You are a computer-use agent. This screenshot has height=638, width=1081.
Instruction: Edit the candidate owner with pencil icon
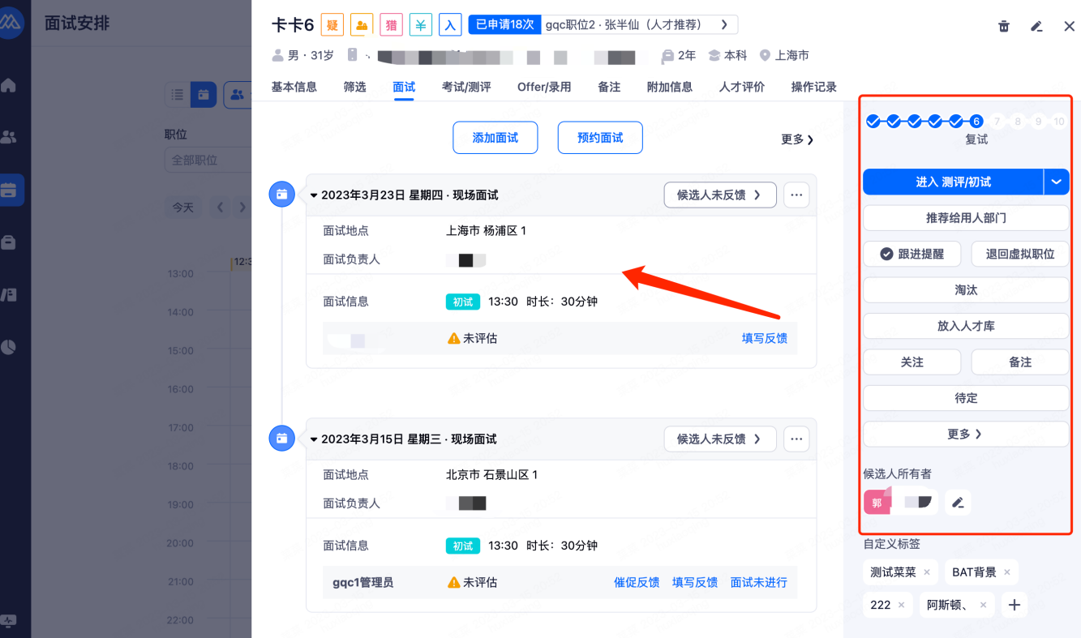click(958, 503)
